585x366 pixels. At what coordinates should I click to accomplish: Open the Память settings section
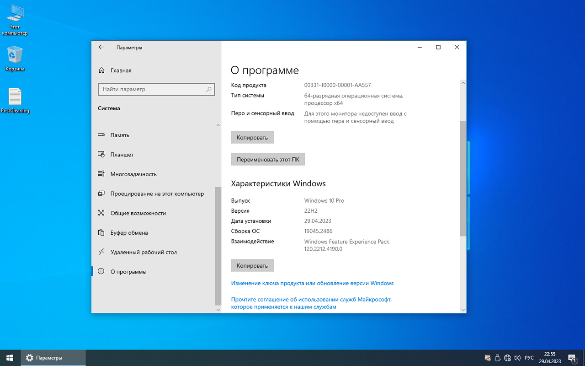pos(153,135)
